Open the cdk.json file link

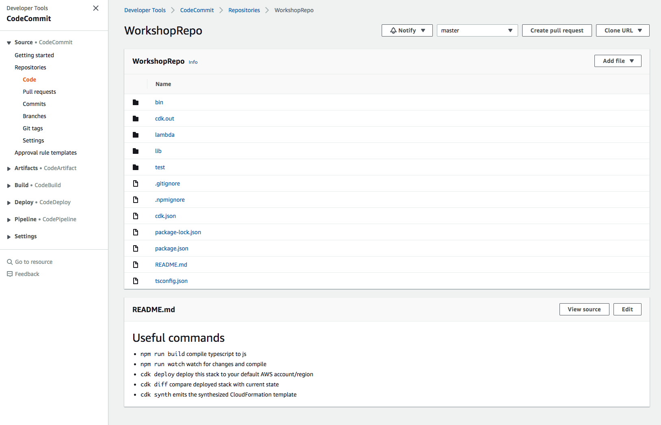click(165, 216)
